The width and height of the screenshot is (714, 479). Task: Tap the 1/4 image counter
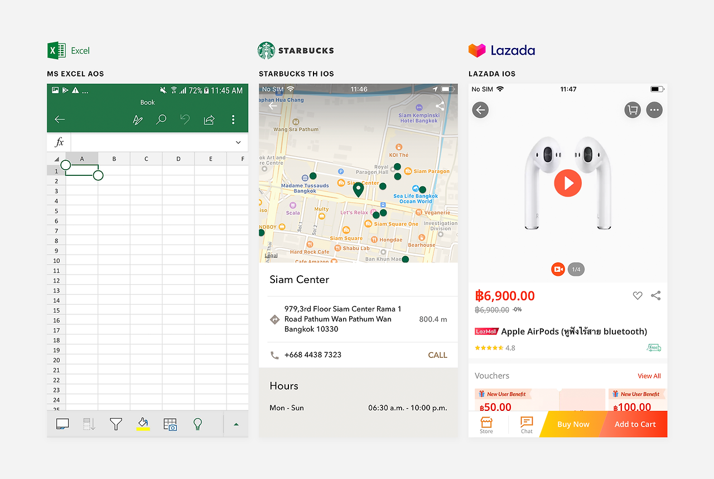point(576,269)
